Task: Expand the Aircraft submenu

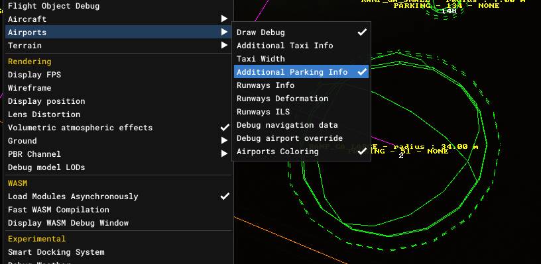Action: coord(118,19)
